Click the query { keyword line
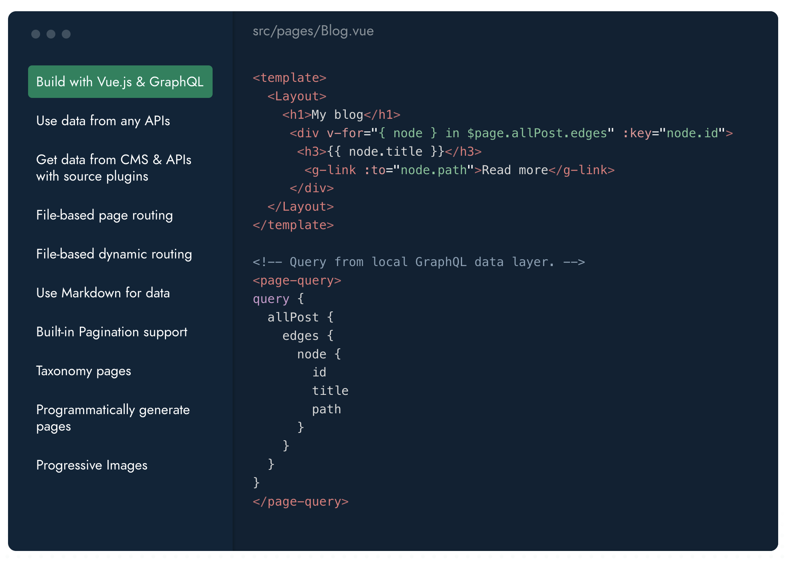The height and width of the screenshot is (561, 787). pyautogui.click(x=278, y=299)
